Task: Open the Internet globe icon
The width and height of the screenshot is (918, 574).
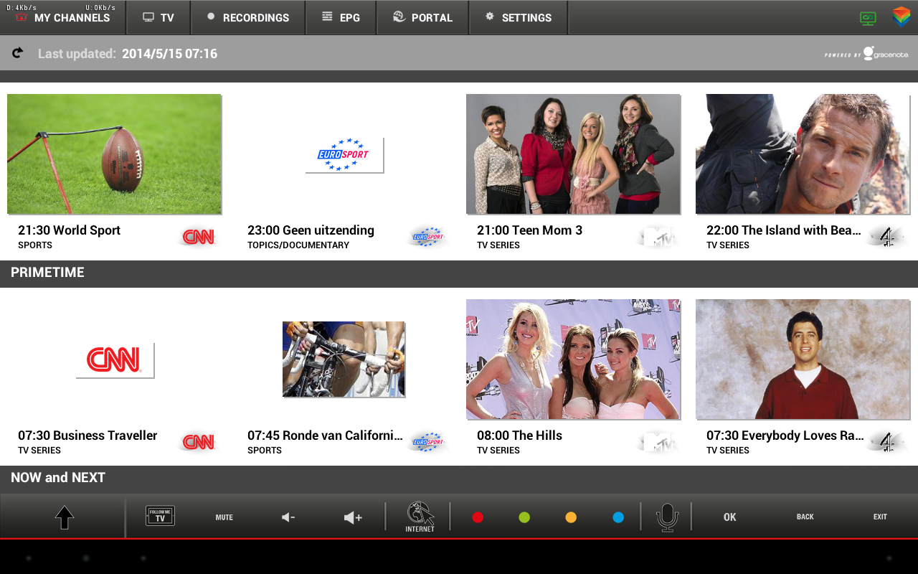Action: [x=420, y=517]
